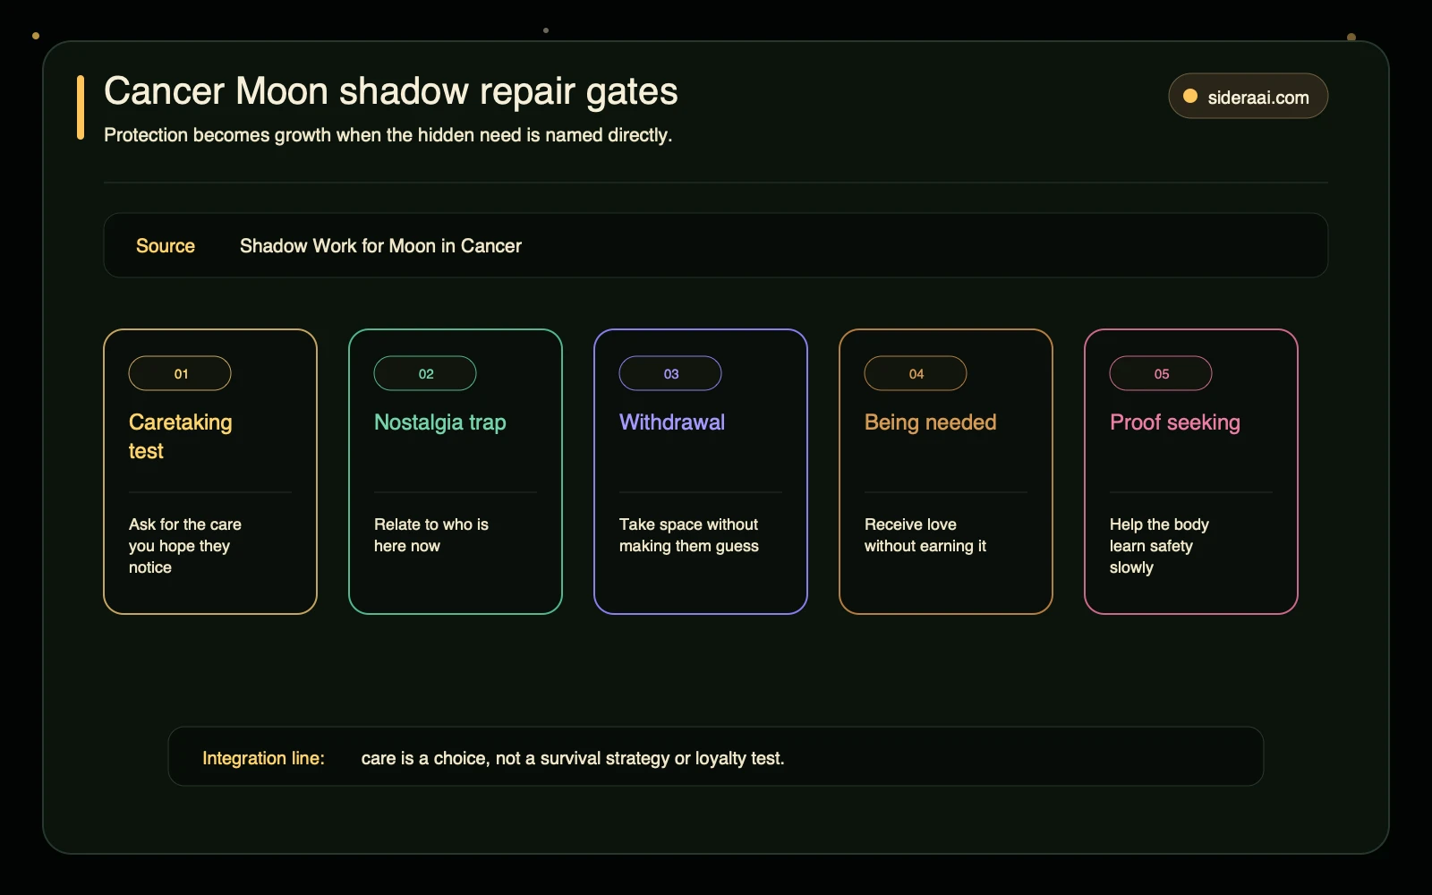Select the 02 number pill
The image size is (1432, 895).
[425, 373]
